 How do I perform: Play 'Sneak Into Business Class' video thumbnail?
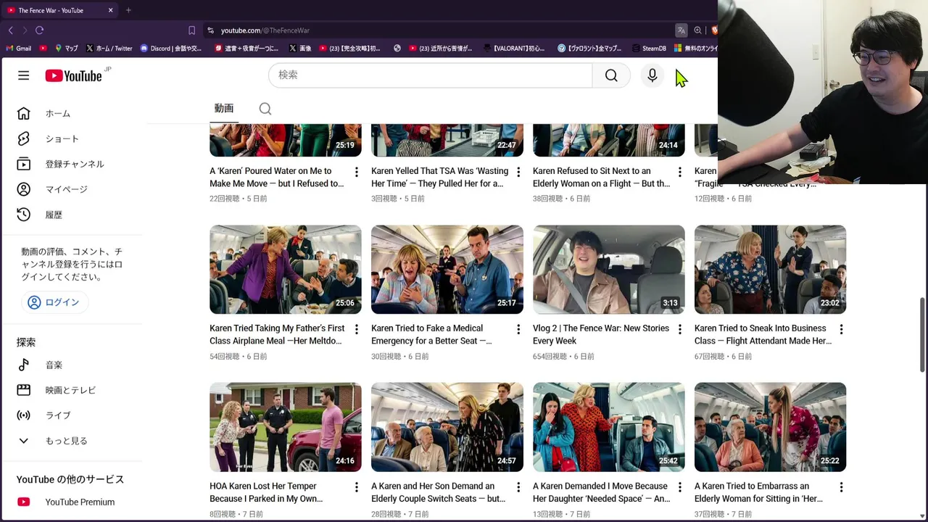[x=770, y=270]
